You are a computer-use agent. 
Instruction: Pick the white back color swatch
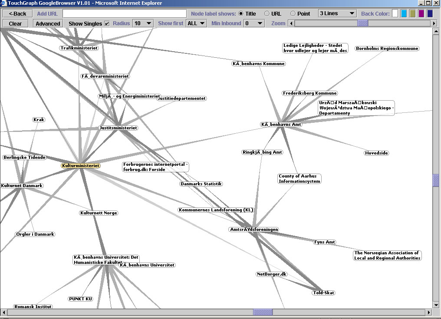pyautogui.click(x=395, y=13)
